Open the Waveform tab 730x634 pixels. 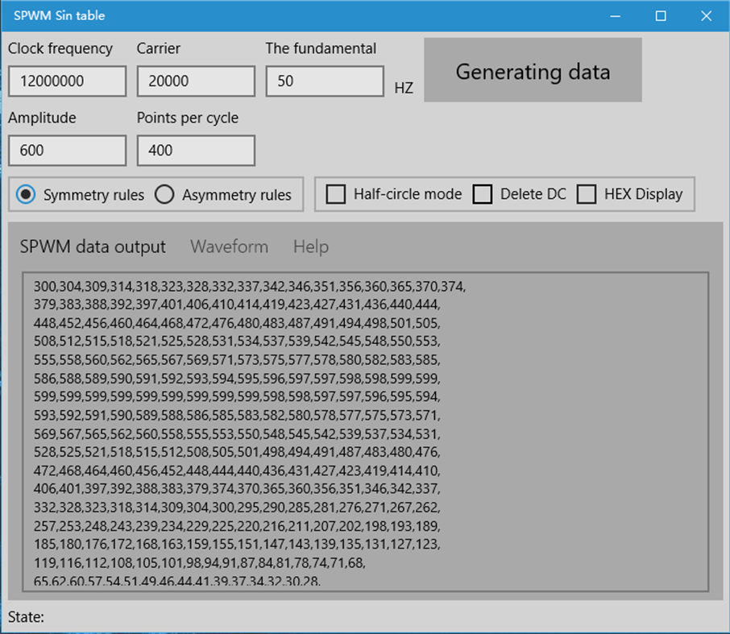pos(229,247)
